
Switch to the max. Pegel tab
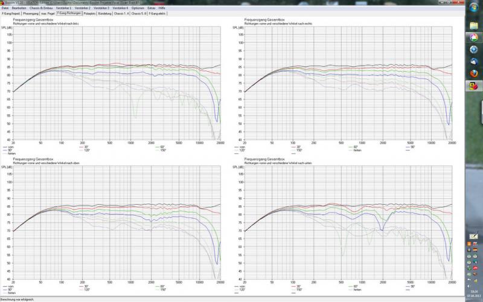tap(48, 13)
